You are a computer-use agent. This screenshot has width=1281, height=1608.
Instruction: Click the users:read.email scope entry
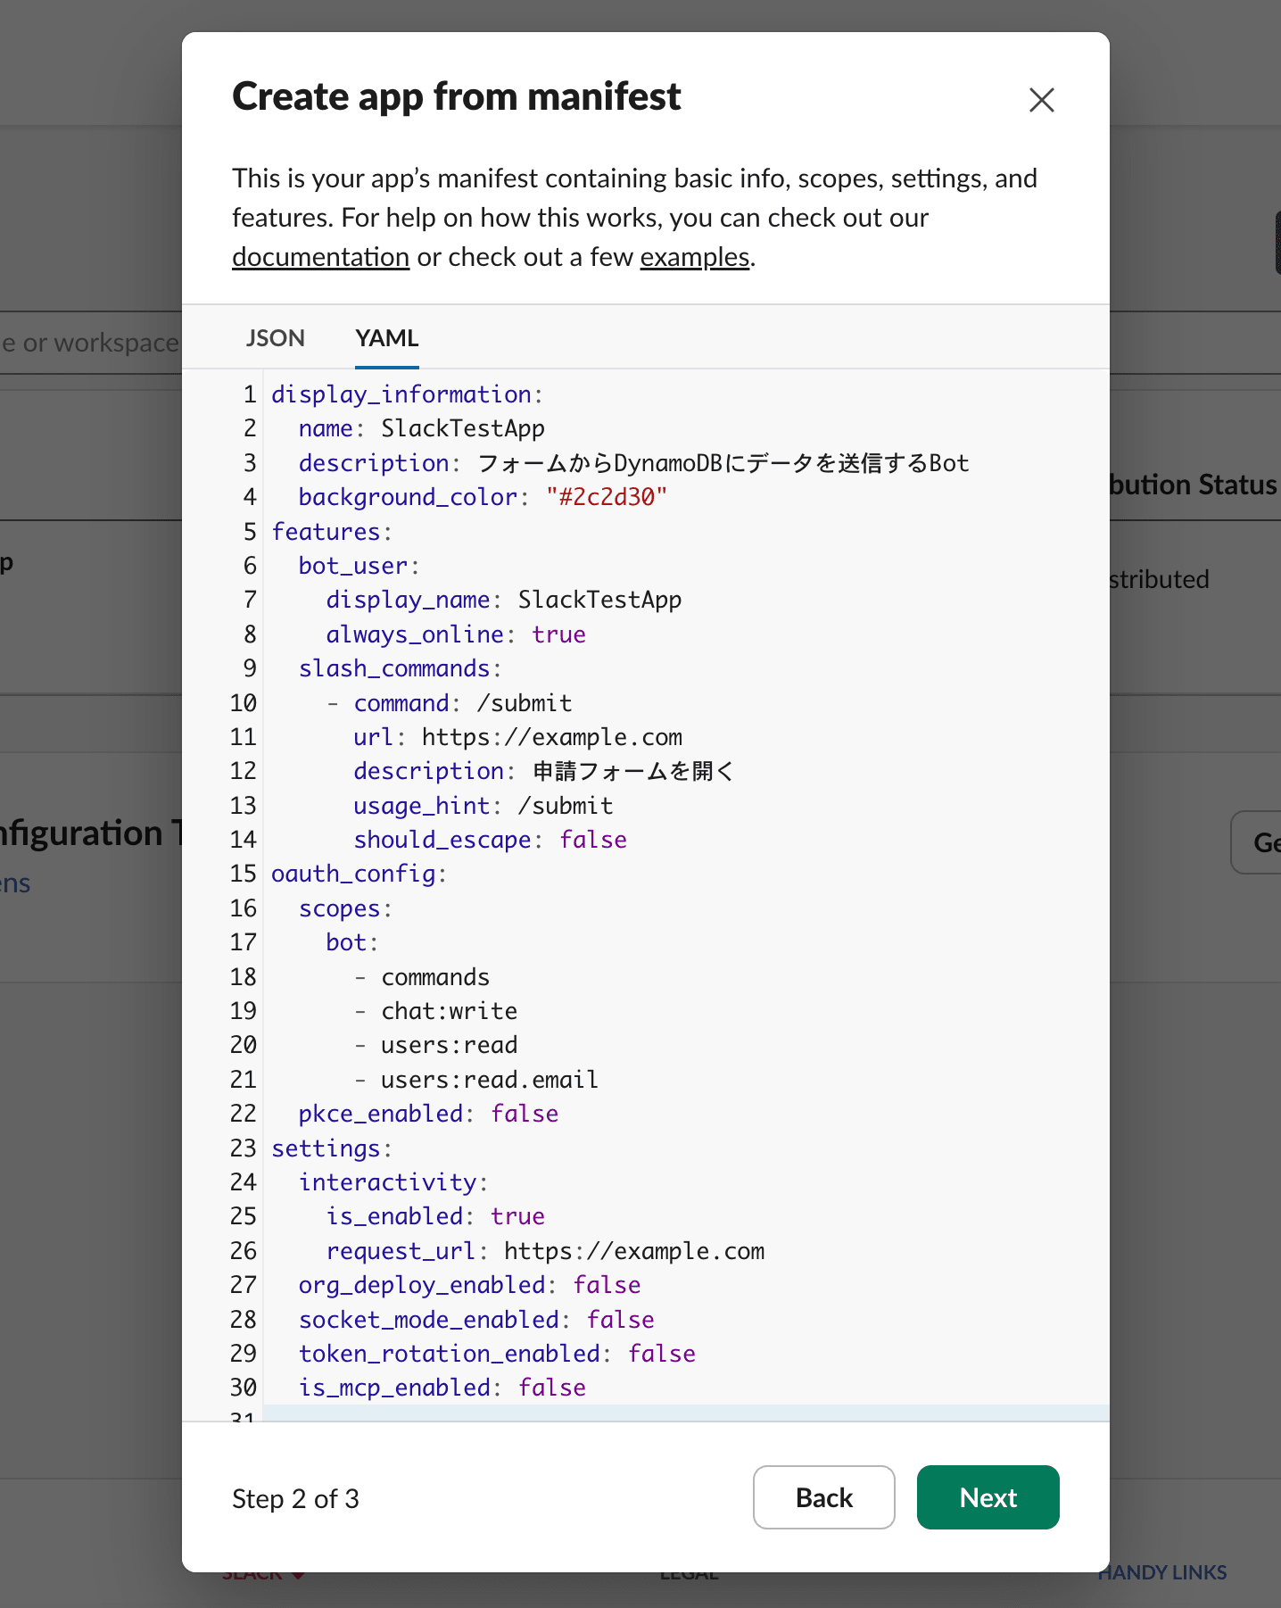[x=489, y=1080]
